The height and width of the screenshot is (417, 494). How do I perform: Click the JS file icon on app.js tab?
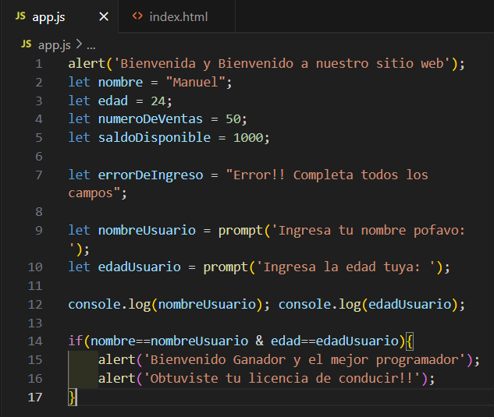[x=20, y=16]
